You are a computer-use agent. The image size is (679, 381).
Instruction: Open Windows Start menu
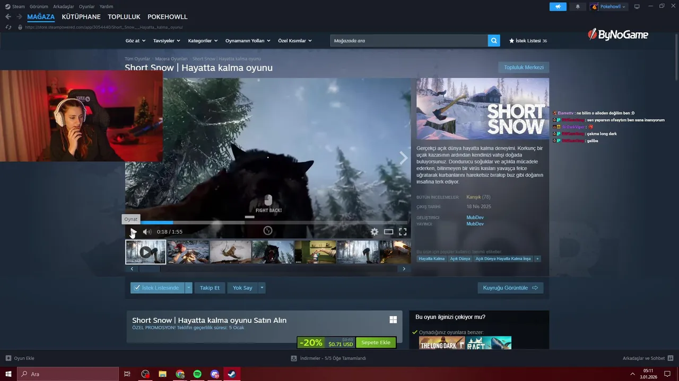click(x=8, y=374)
